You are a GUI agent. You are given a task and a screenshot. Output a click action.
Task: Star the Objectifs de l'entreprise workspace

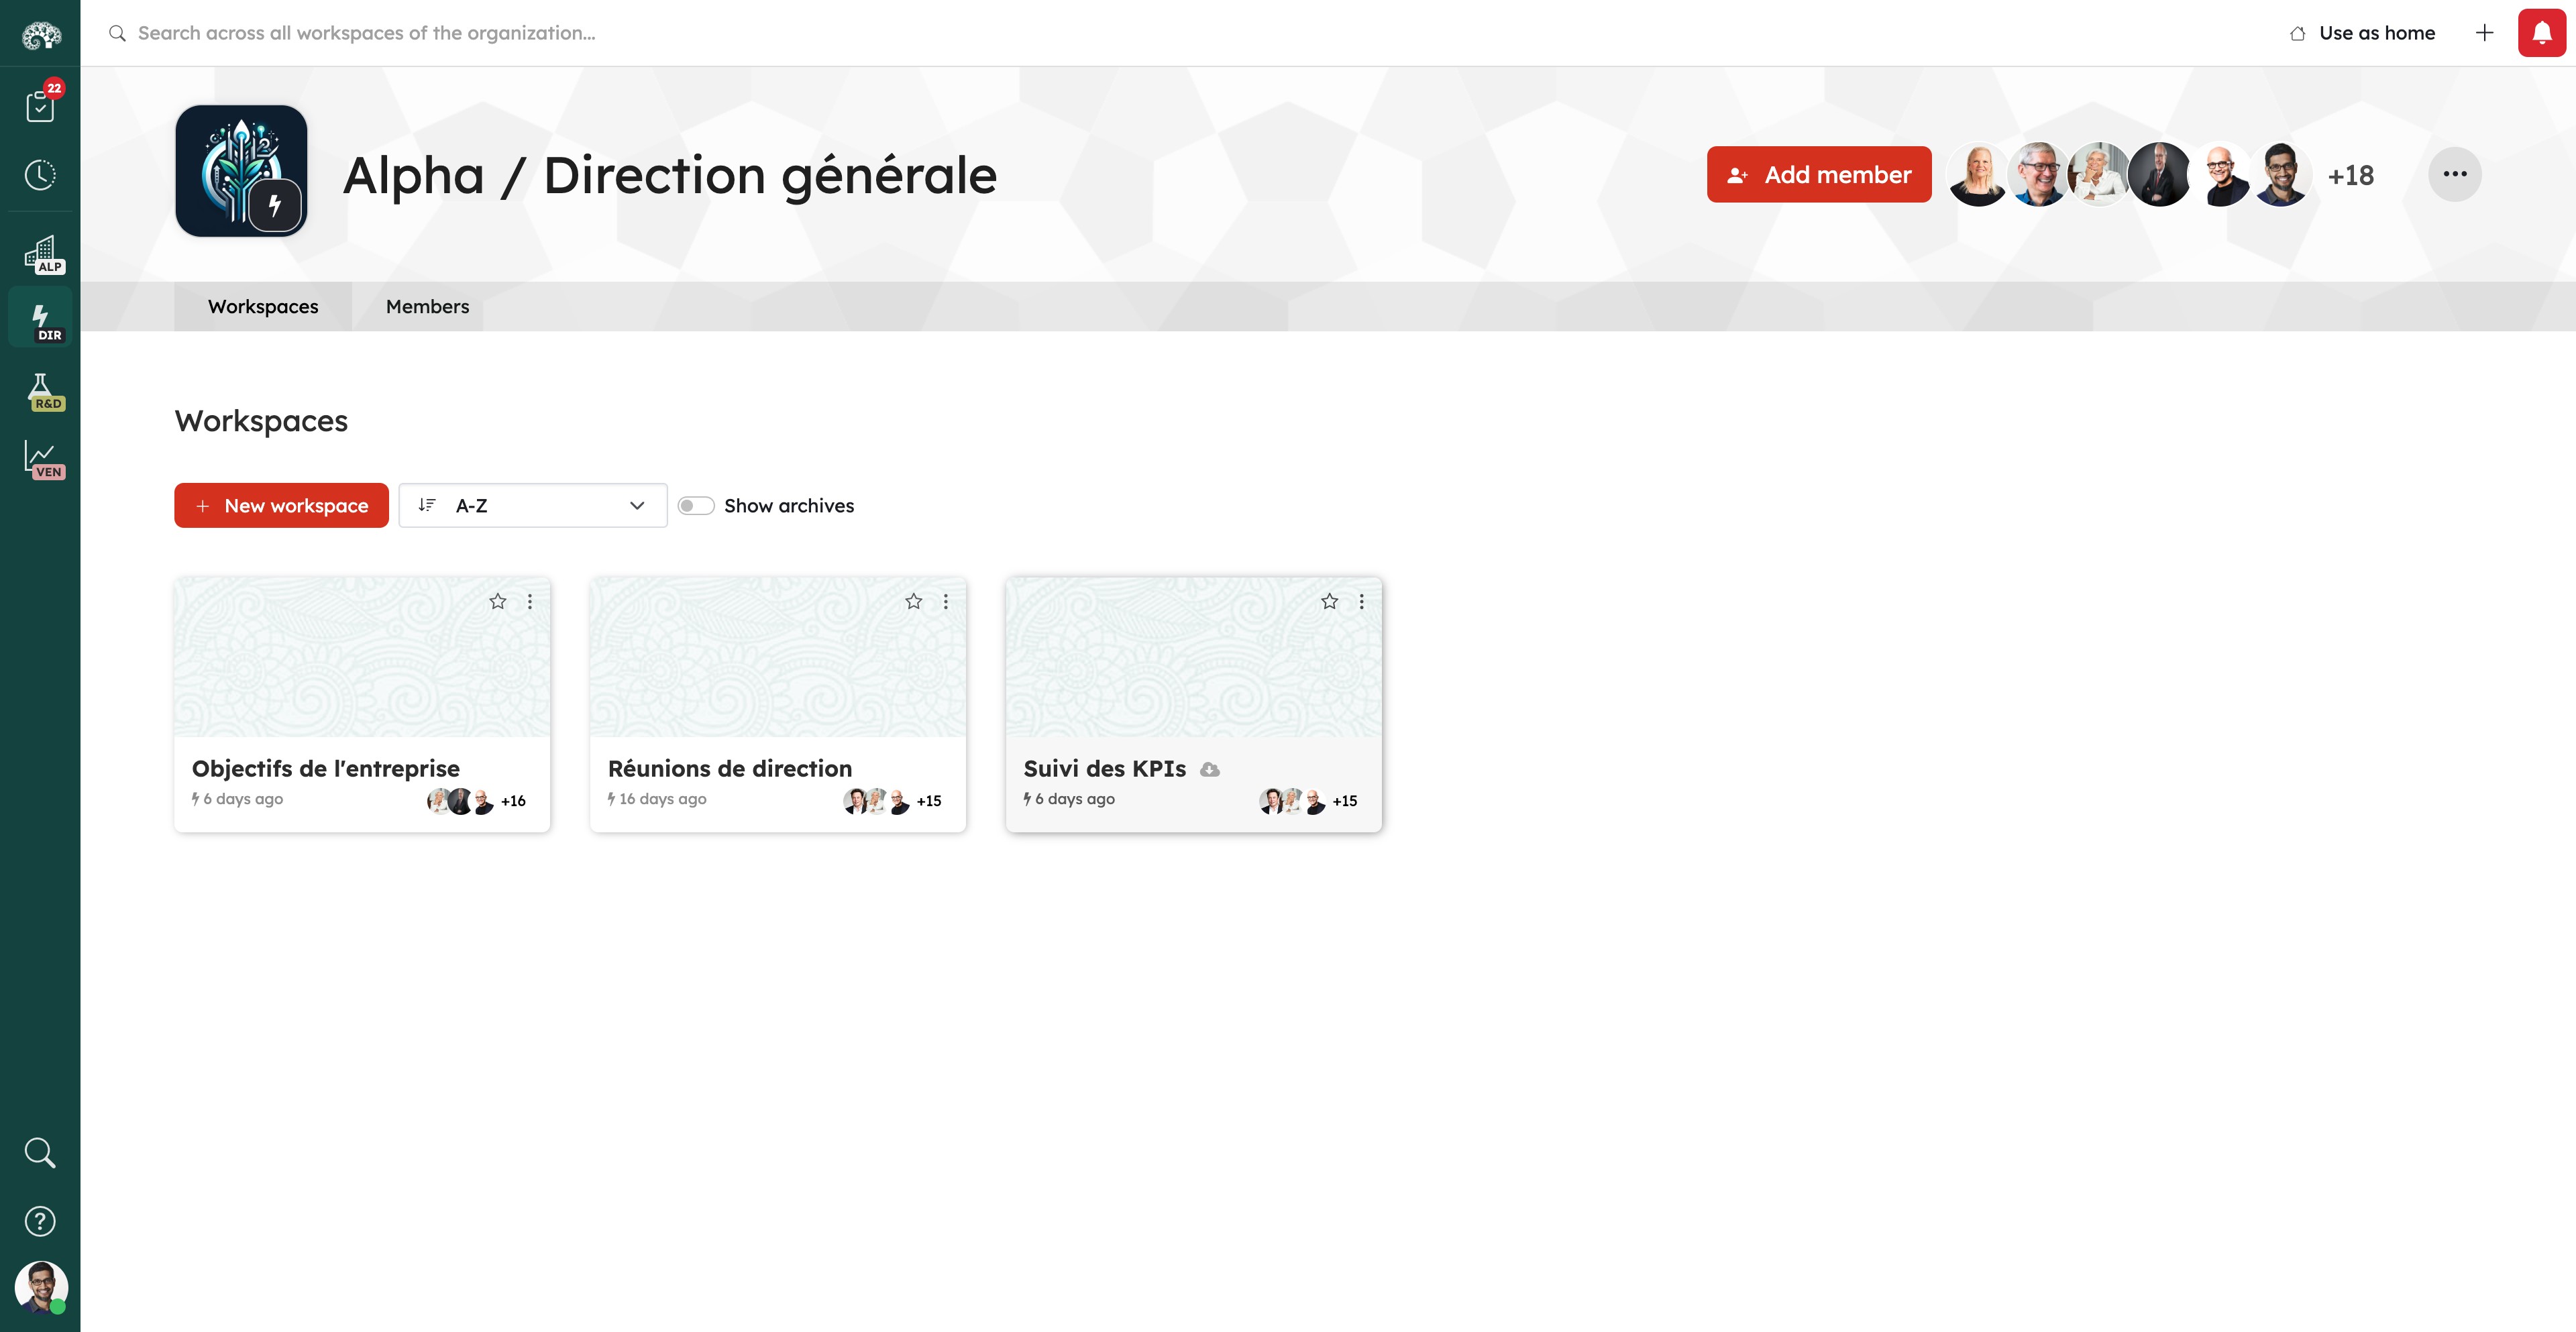click(498, 601)
